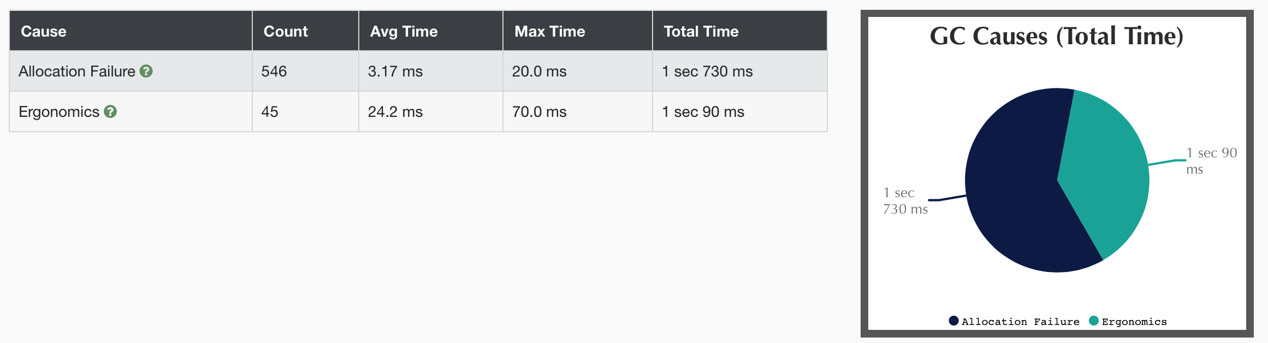Select the teal Ergonomics pie slice

click(1109, 164)
